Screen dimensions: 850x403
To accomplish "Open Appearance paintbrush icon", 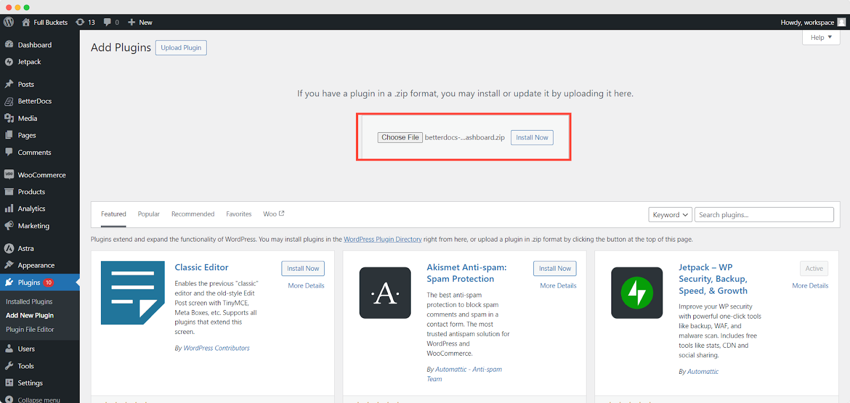I will click(x=9, y=265).
